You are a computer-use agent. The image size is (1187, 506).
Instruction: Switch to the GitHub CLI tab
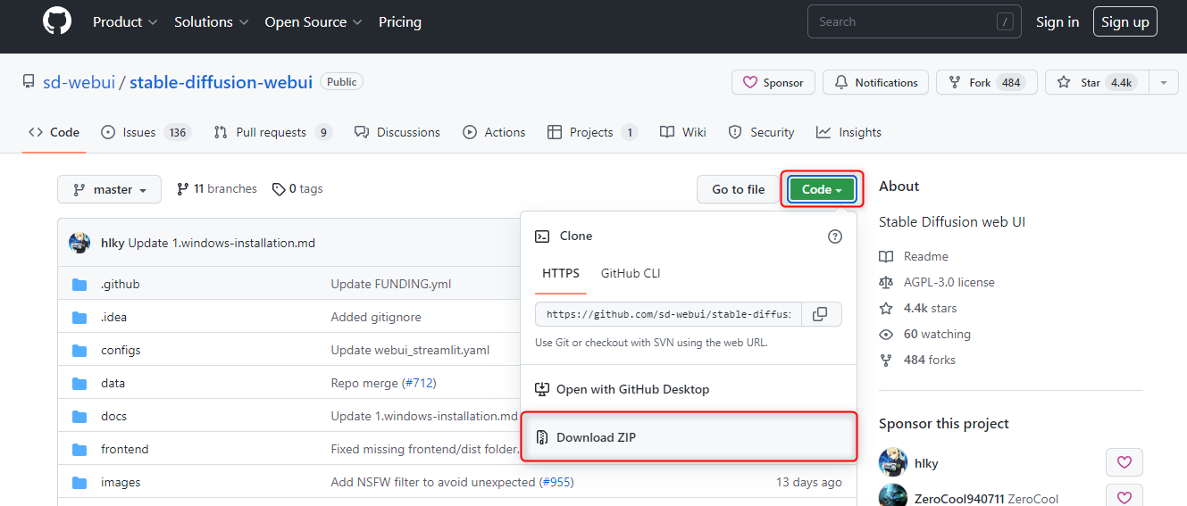click(x=631, y=274)
